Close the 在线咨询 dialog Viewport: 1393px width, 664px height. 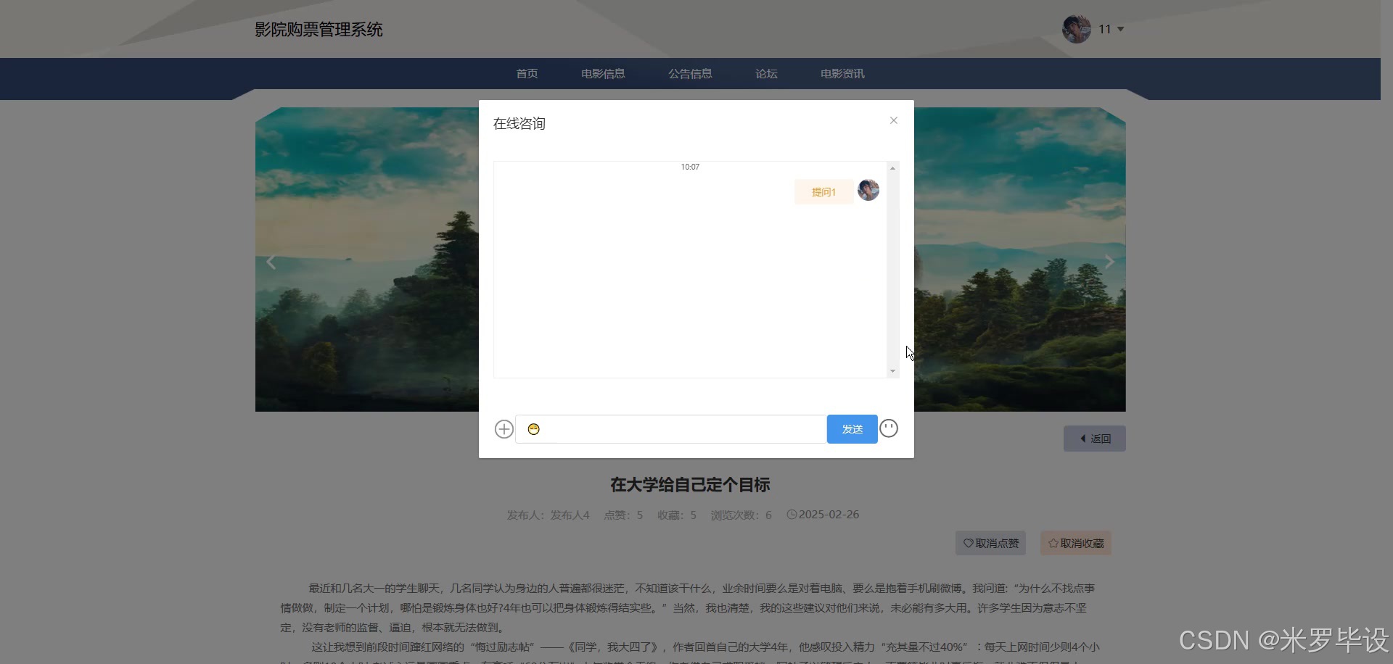pyautogui.click(x=894, y=120)
